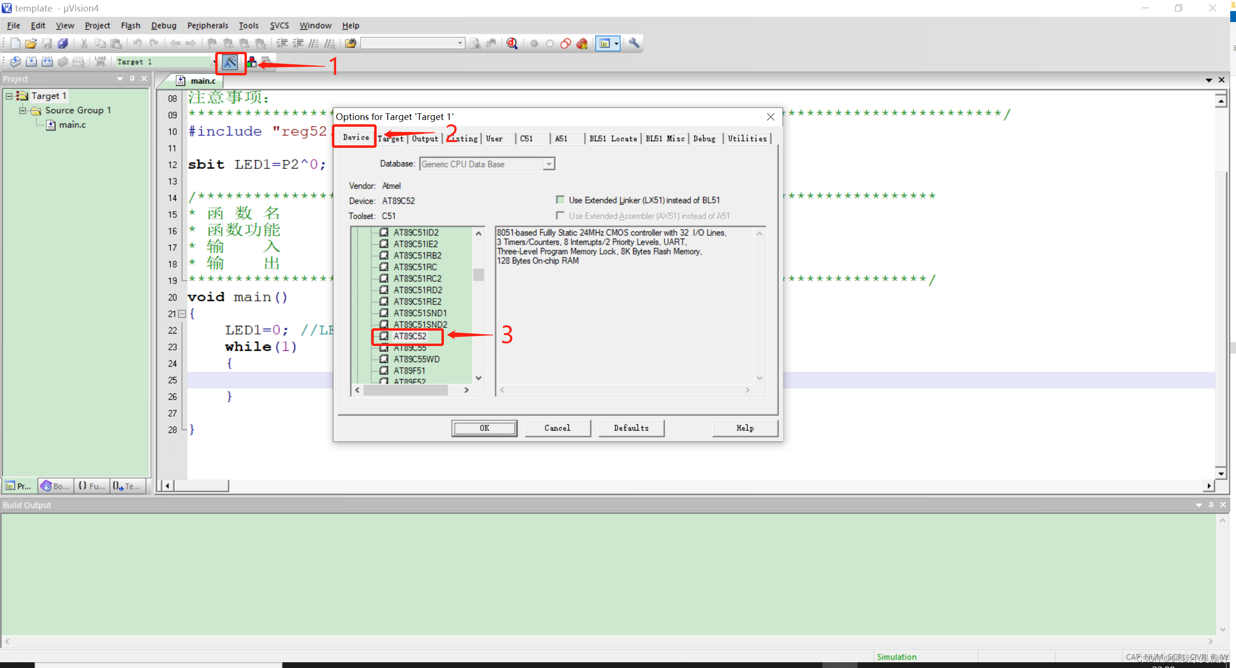The height and width of the screenshot is (668, 1236).
Task: Open the Configuration wrench icon
Action: coord(634,43)
